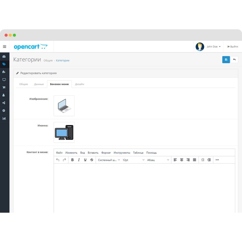The image size is (242, 242).
Task: Click the red macOS close dot
Action: pyautogui.click(x=6, y=35)
